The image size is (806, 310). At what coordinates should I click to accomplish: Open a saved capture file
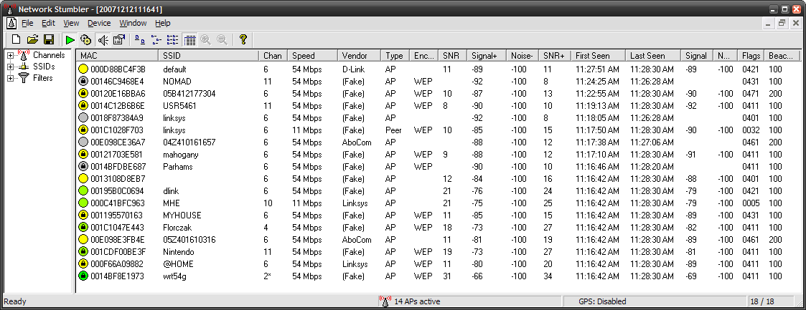click(x=33, y=39)
